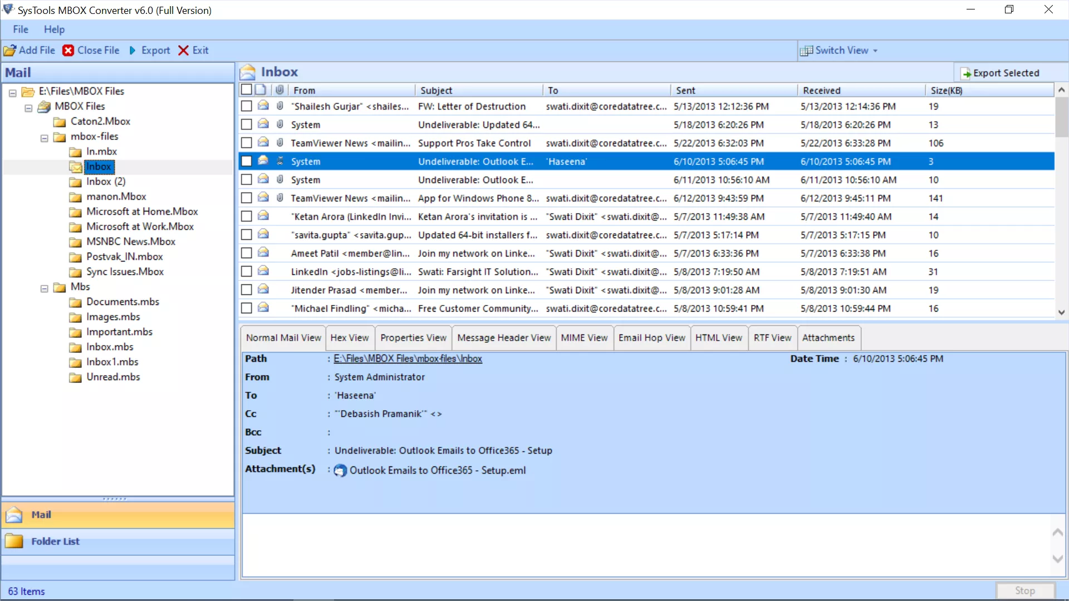Toggle the select-all checkbox in header
The height and width of the screenshot is (601, 1069).
click(x=246, y=90)
